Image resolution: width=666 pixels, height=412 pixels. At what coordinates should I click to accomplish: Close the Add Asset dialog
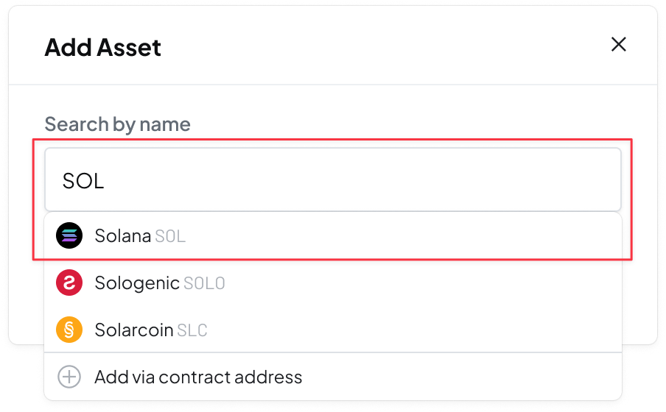click(619, 45)
